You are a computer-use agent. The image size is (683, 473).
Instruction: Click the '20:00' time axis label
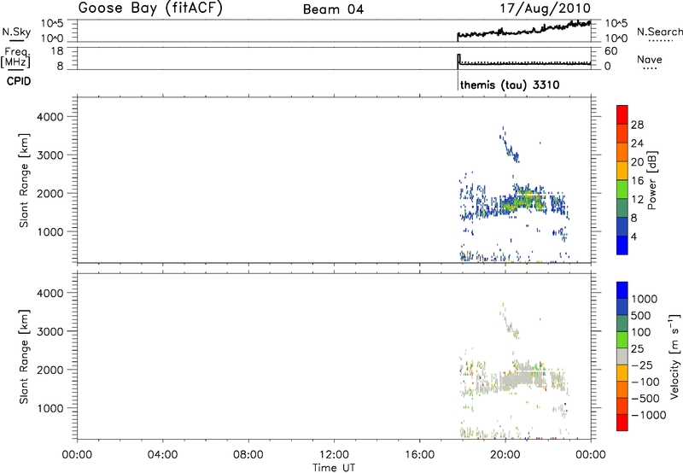(x=505, y=455)
